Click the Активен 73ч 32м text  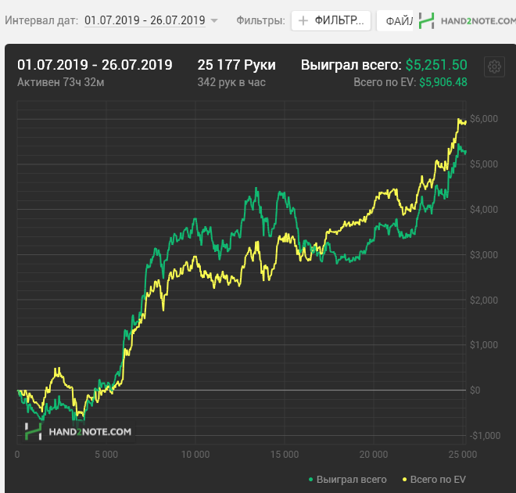(x=60, y=82)
